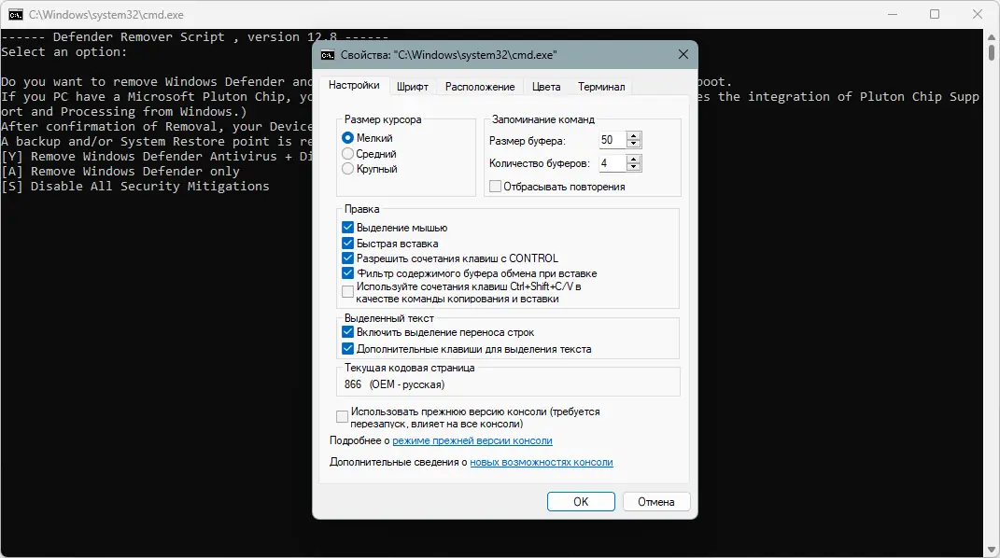Uncheck Быстрая вставка option
This screenshot has height=558, width=1000.
click(347, 244)
